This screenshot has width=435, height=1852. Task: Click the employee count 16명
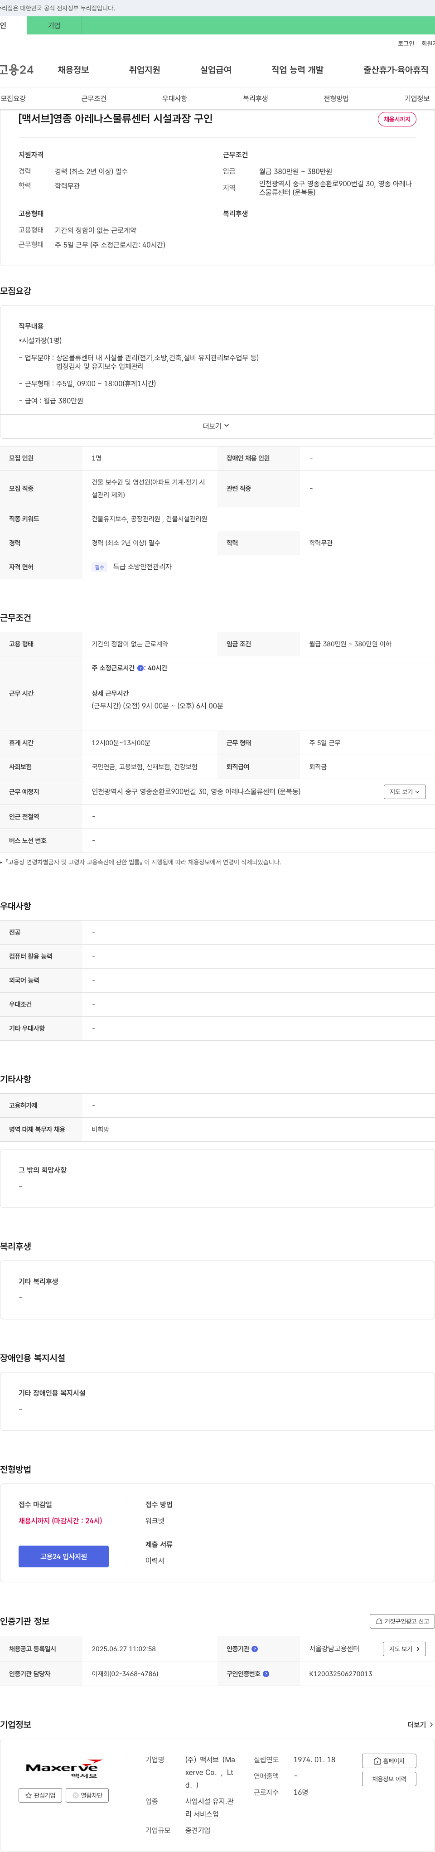pyautogui.click(x=300, y=1792)
